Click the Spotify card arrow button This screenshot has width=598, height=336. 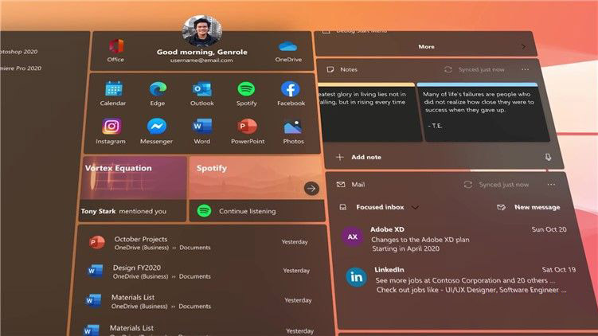tap(311, 189)
